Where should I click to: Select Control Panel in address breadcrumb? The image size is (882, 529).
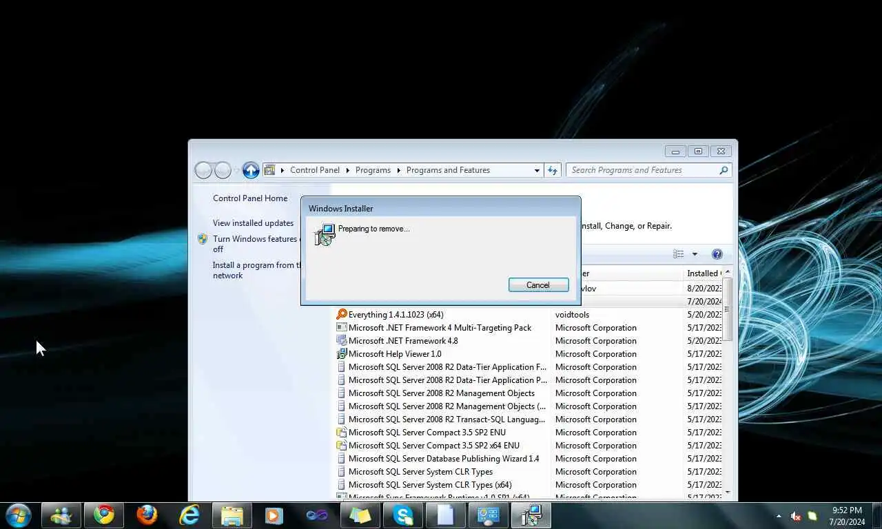pyautogui.click(x=315, y=170)
